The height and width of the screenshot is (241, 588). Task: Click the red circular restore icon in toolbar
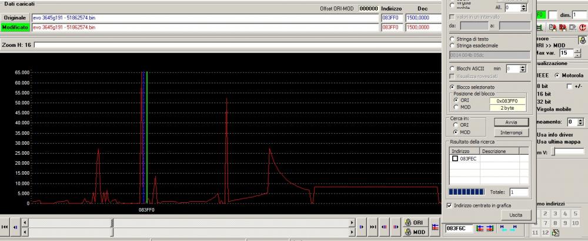[582, 28]
